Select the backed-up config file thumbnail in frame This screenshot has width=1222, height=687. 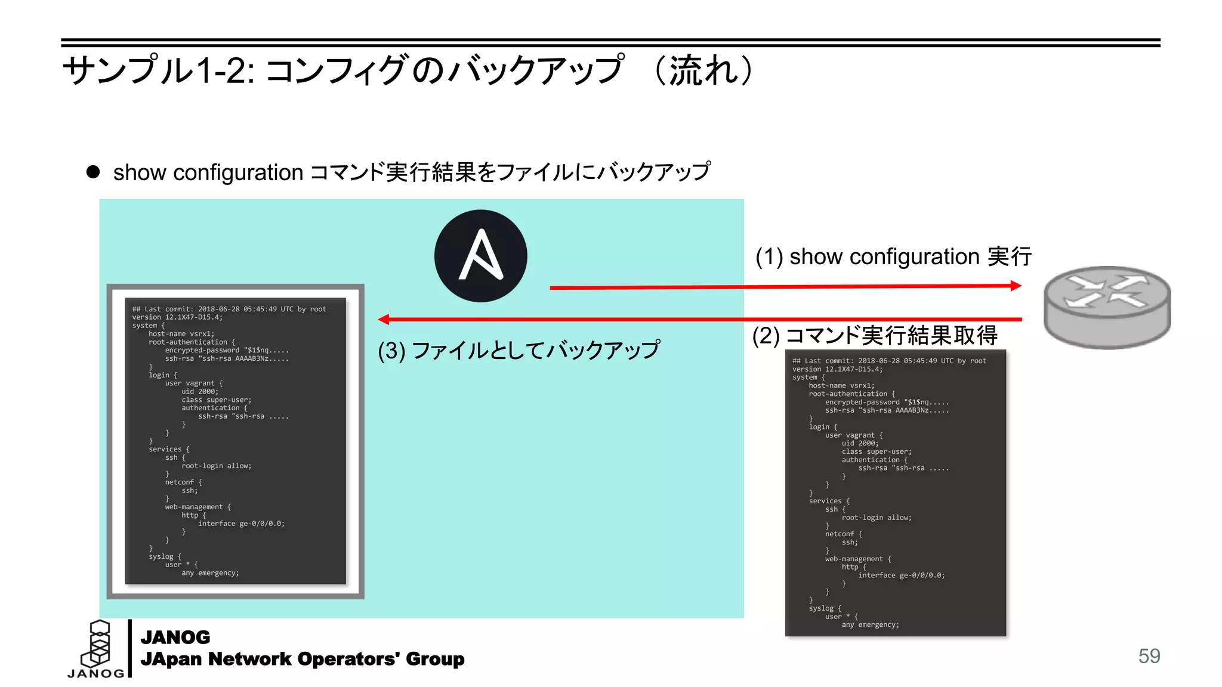pos(235,441)
